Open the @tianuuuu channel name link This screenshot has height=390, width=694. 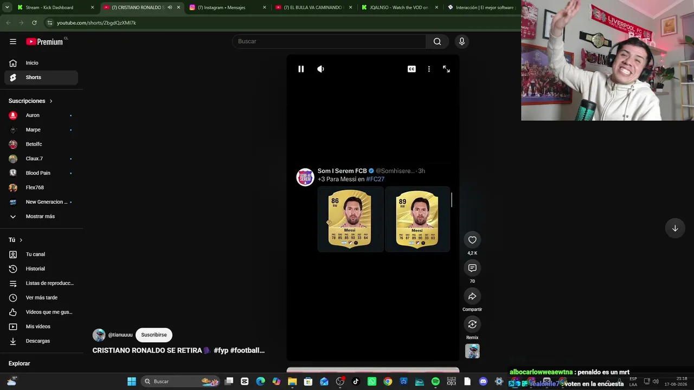120,335
